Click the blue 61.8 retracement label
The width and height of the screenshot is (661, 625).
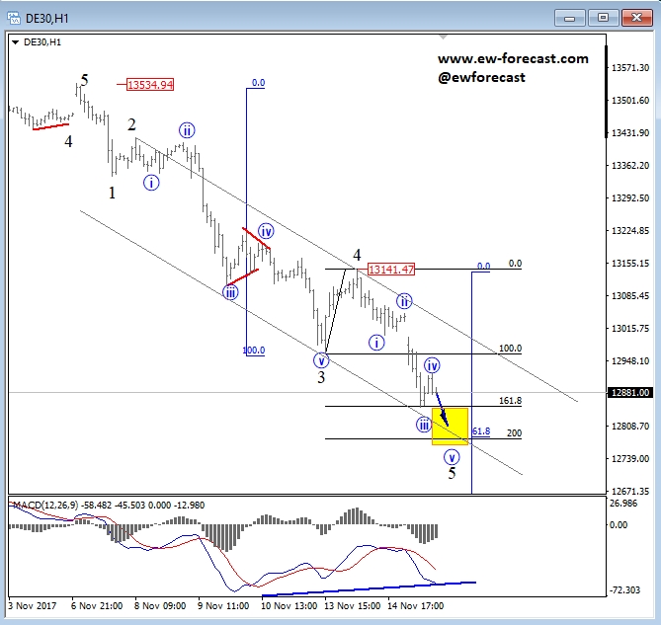[481, 431]
